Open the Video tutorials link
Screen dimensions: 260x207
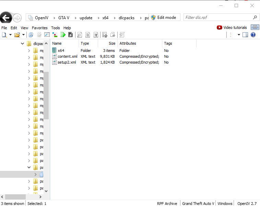tap(232, 28)
